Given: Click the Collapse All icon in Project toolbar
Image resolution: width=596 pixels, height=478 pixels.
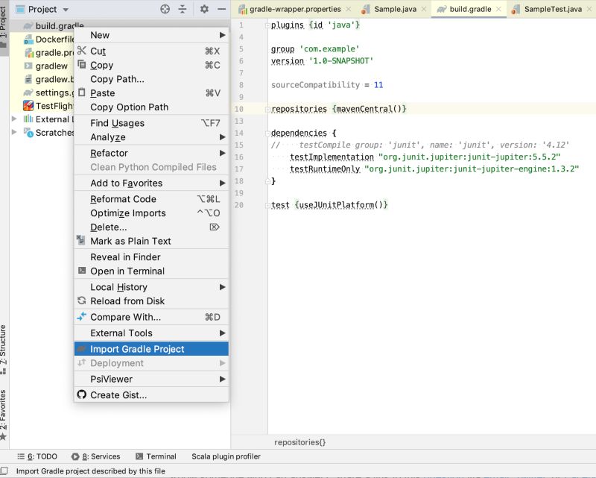Looking at the screenshot, I should pyautogui.click(x=183, y=10).
